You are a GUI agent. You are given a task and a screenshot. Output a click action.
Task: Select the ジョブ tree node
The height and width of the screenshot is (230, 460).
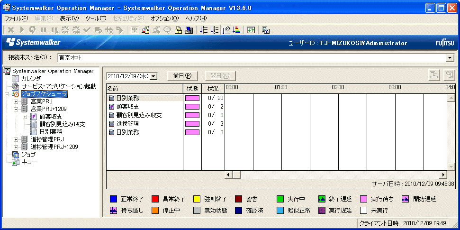point(28,154)
